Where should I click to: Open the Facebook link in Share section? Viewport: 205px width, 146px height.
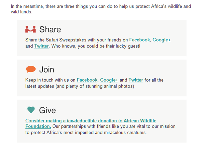click(139, 40)
